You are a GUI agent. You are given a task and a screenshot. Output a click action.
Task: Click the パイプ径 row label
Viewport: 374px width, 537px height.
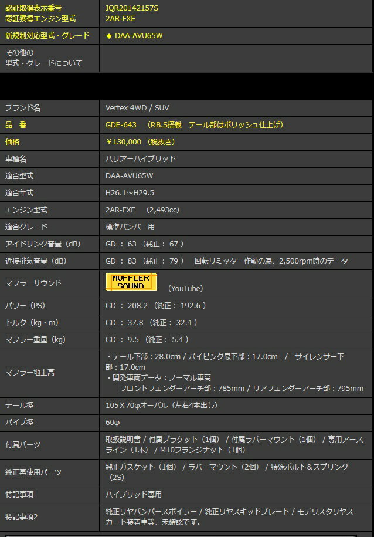pos(19,423)
